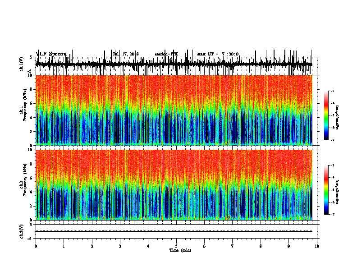This screenshot has width=357, height=276.
Task: Click the ch.1 colorbar "log(PSD)" label
Action: pos(337,118)
